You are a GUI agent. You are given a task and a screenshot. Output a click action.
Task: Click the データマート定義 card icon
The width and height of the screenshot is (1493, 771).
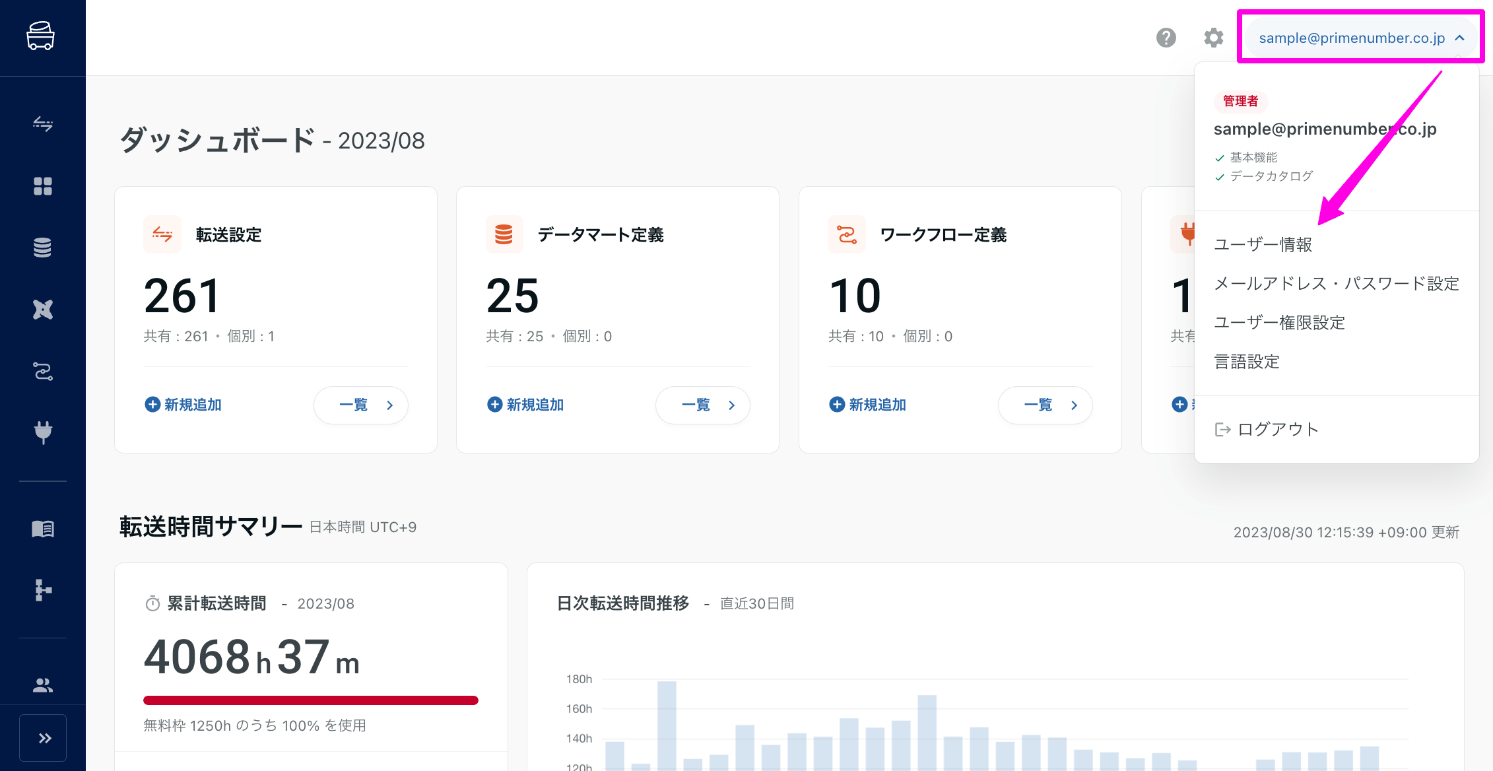coord(504,234)
